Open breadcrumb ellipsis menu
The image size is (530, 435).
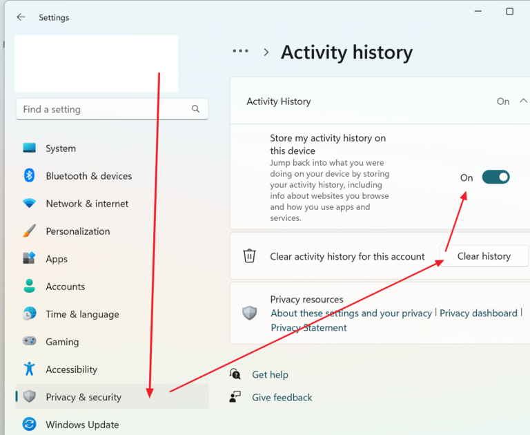pyautogui.click(x=240, y=51)
